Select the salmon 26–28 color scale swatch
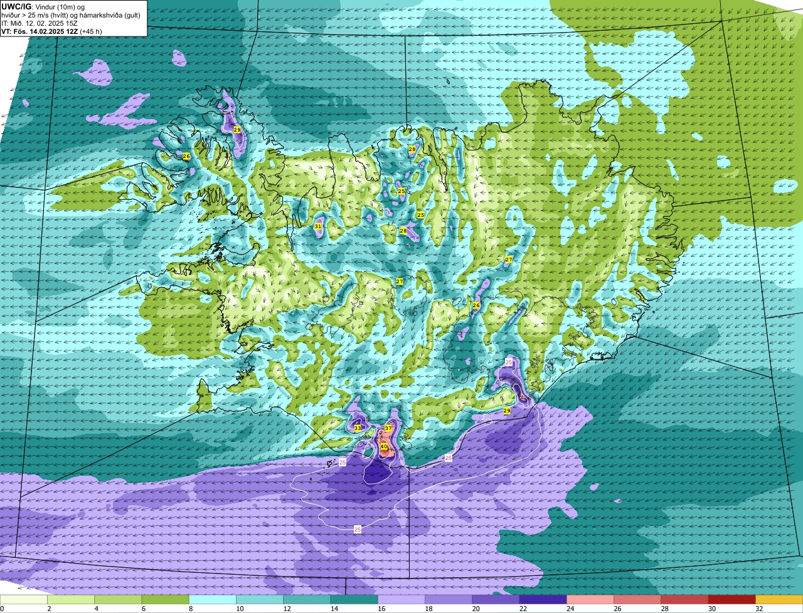 (637, 600)
